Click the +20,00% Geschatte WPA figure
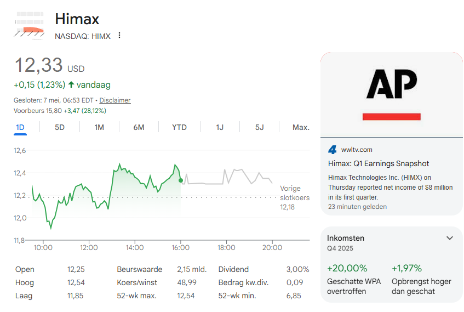 [347, 268]
